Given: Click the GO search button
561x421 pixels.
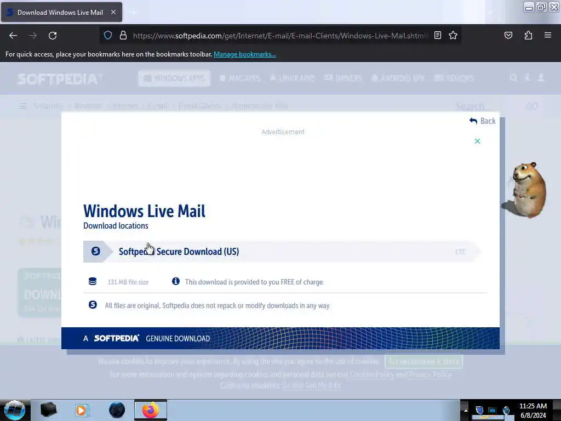Looking at the screenshot, I should tap(532, 106).
